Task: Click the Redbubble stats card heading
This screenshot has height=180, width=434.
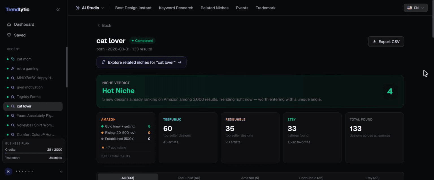Action: tap(235, 119)
